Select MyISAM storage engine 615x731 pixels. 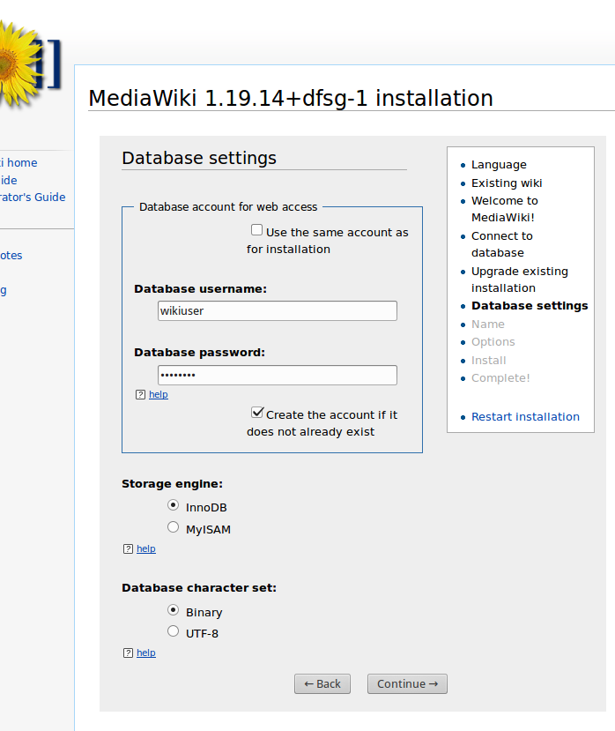[x=173, y=527]
